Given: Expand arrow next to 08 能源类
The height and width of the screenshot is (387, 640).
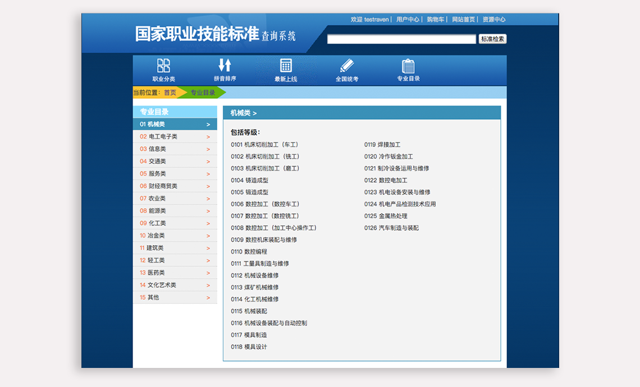Looking at the screenshot, I should click(x=208, y=211).
